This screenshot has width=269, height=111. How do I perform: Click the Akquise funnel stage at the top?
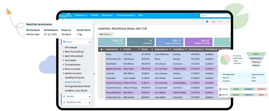pyautogui.click(x=256, y=54)
